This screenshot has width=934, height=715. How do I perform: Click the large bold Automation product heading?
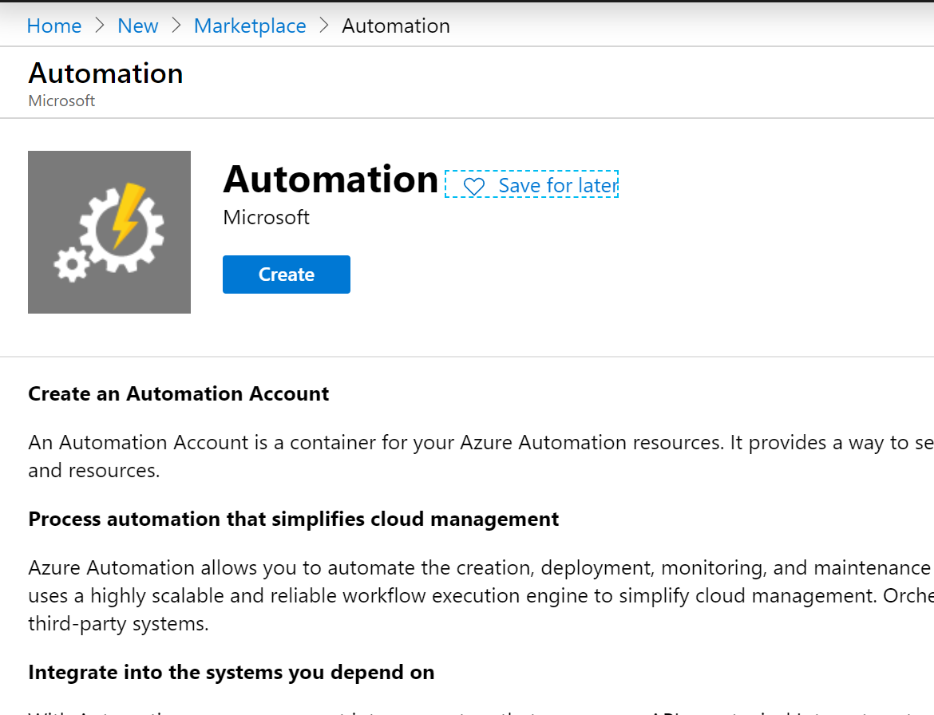[330, 180]
